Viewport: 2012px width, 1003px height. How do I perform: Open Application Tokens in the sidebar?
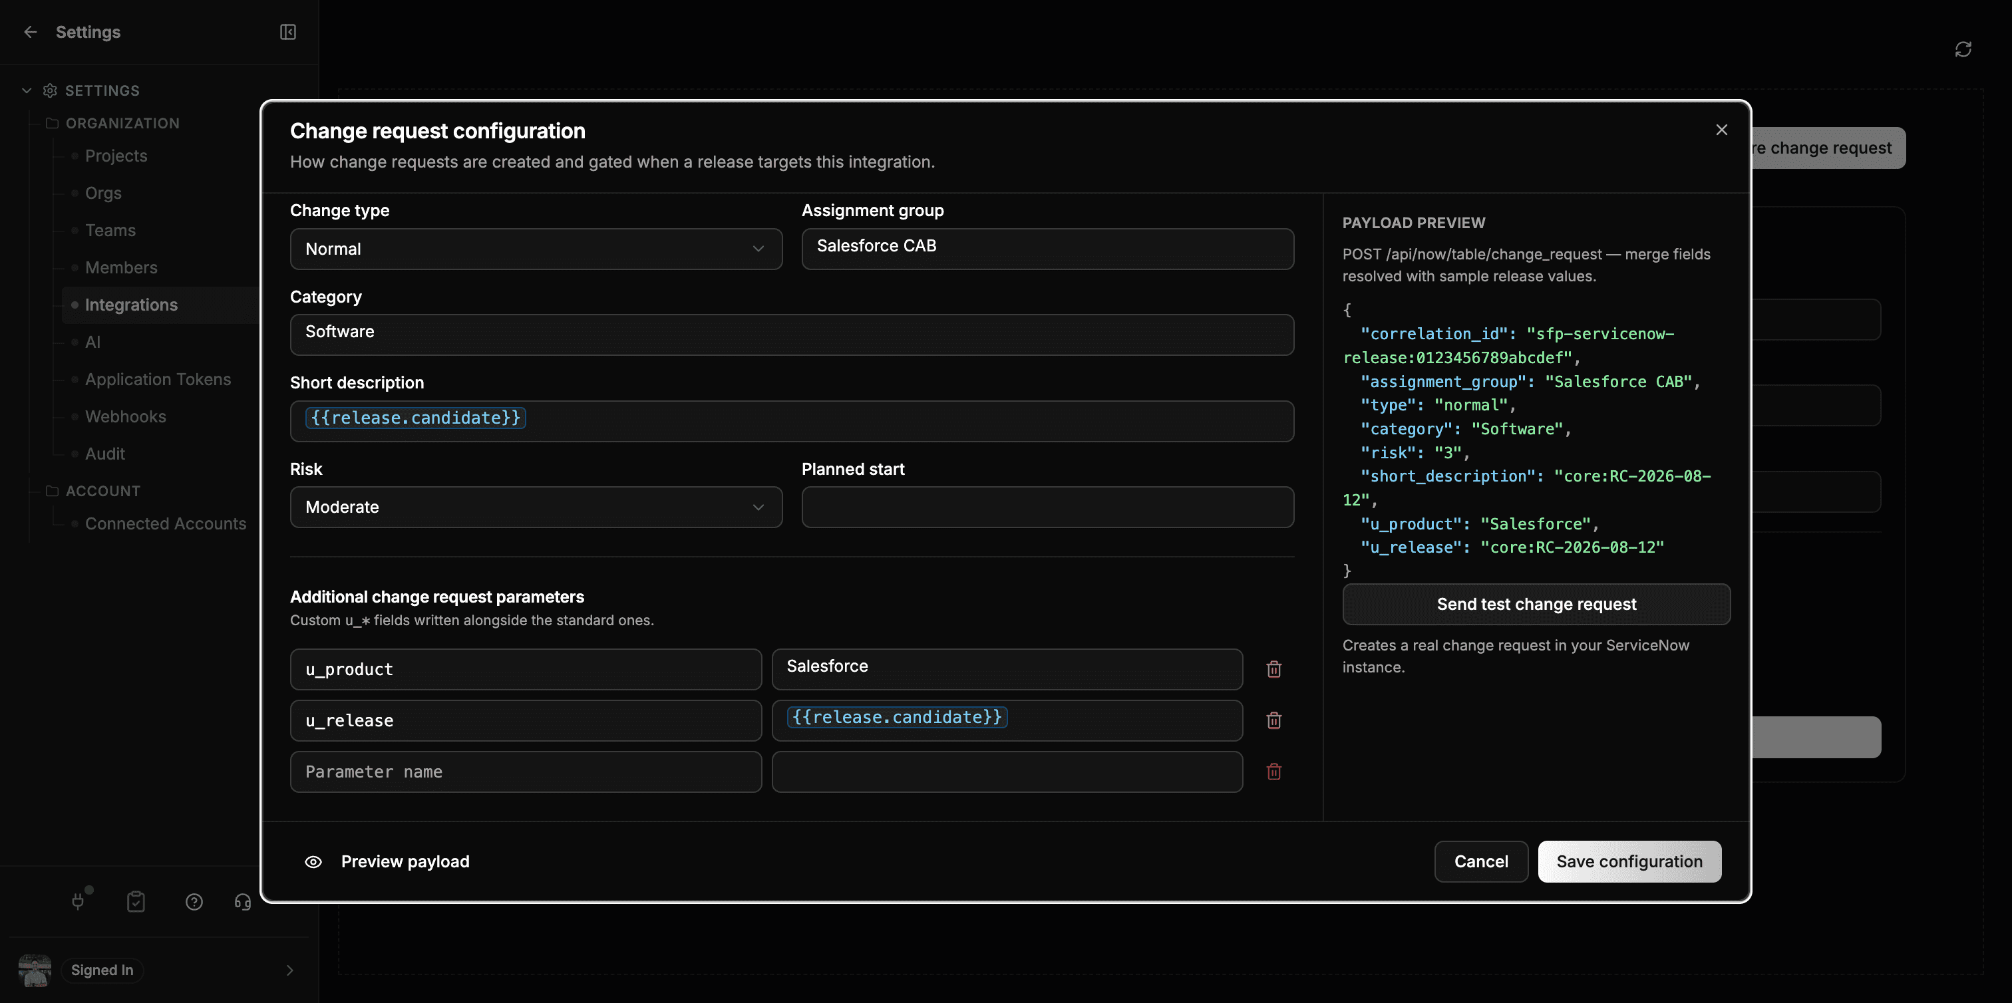[158, 379]
